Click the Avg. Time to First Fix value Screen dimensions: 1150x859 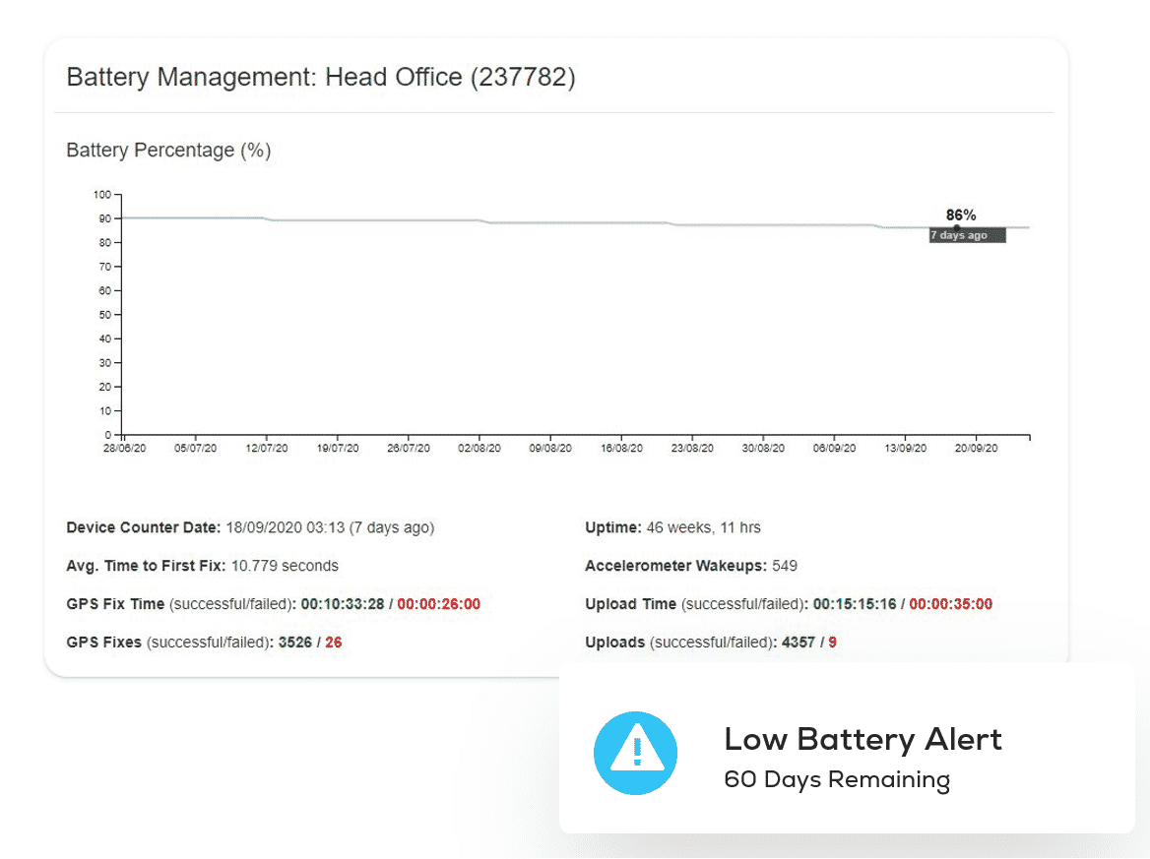285,566
